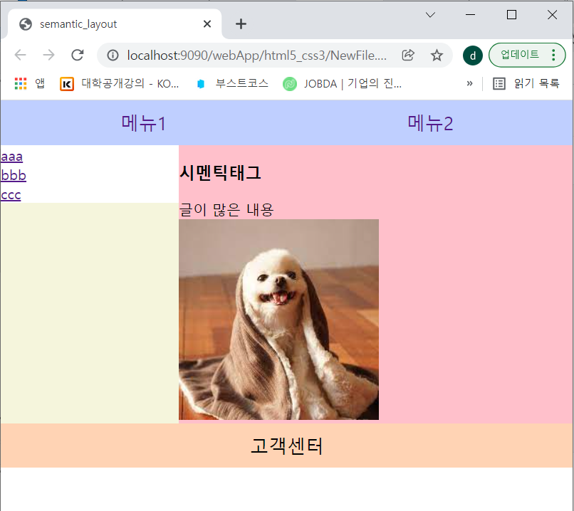The image size is (574, 511).
Task: Click the puppy in blanket image
Action: coord(279,320)
